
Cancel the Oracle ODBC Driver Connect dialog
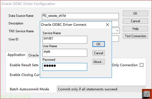[98, 53]
